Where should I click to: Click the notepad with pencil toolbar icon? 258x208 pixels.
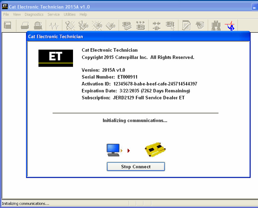click(186, 25)
